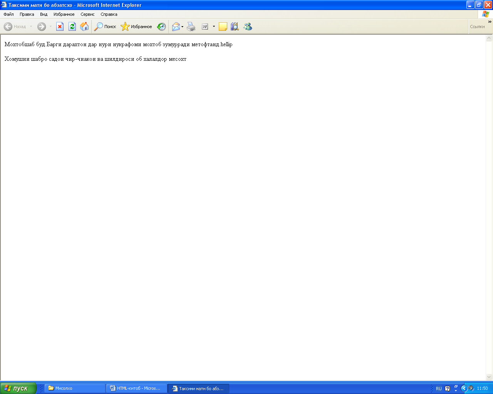
Task: Click the RU language indicator
Action: pyautogui.click(x=439, y=389)
